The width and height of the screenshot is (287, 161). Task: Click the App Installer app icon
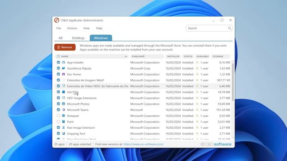click(x=64, y=63)
